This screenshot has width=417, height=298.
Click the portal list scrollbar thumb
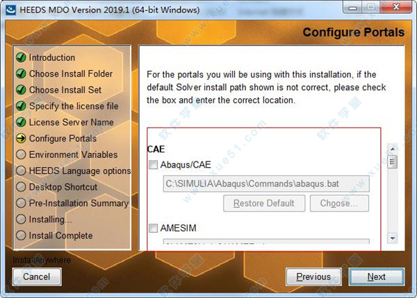point(393,162)
